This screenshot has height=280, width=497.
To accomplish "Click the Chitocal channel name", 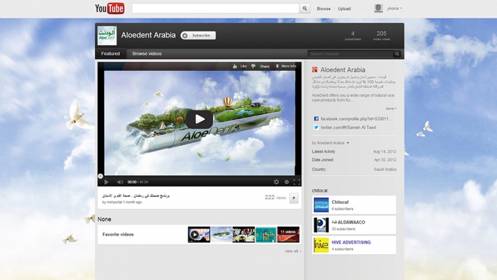I will (x=340, y=202).
